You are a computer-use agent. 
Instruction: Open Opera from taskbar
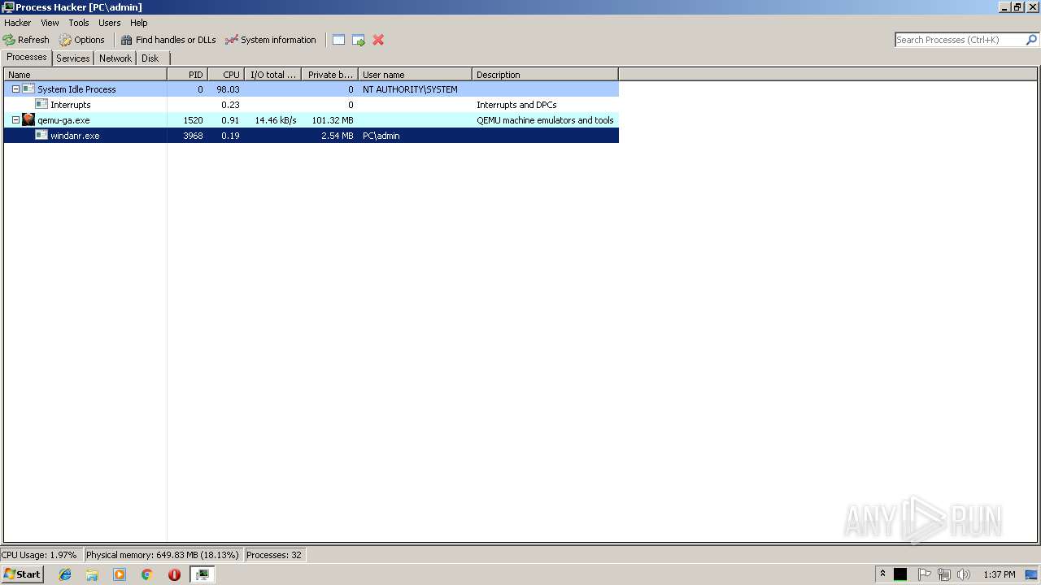(x=174, y=574)
